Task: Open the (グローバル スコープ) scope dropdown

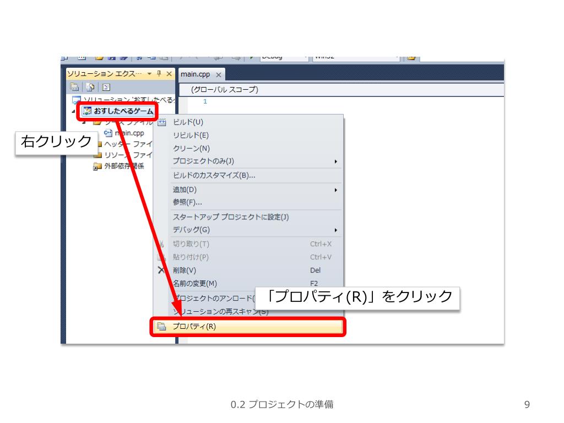Action: 341,90
